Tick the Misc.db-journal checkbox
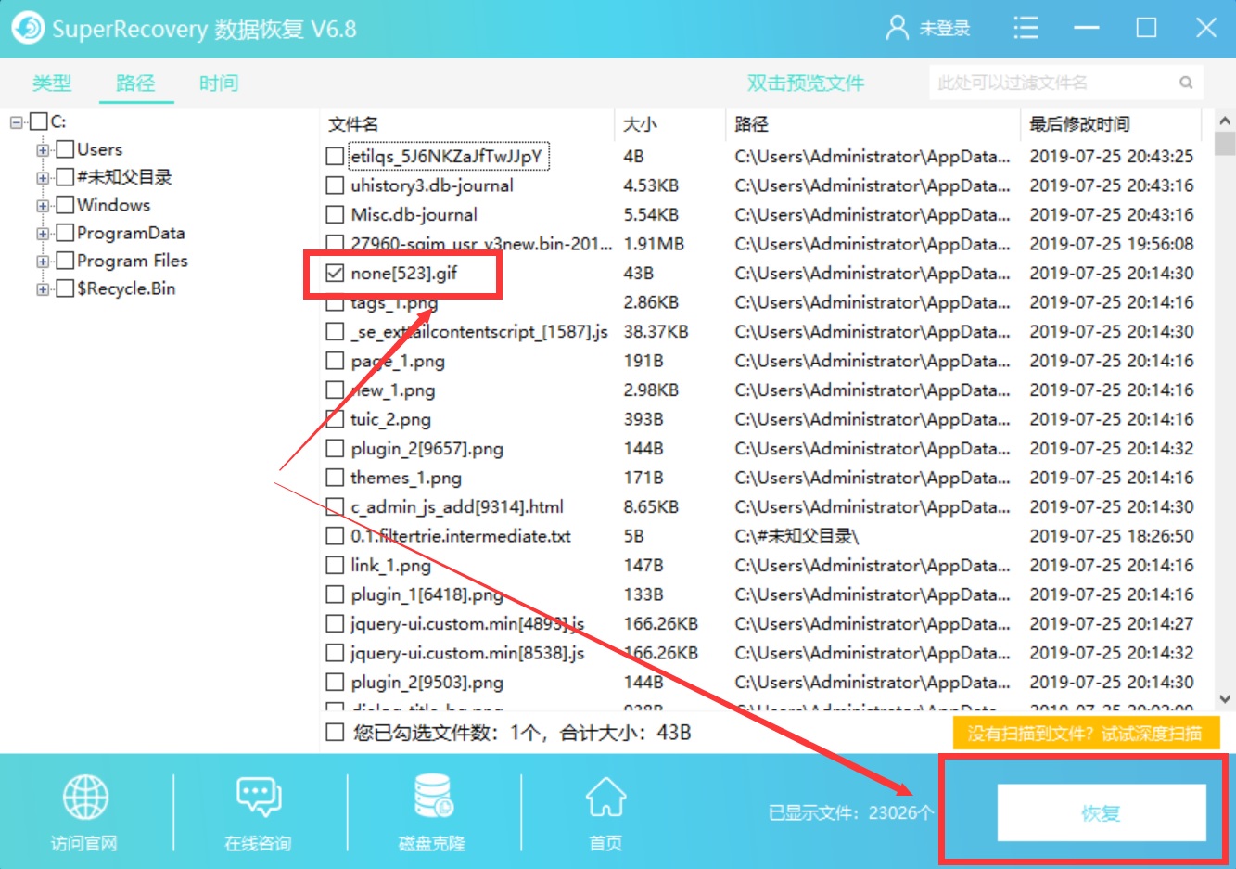Image resolution: width=1236 pixels, height=869 pixels. [x=335, y=214]
